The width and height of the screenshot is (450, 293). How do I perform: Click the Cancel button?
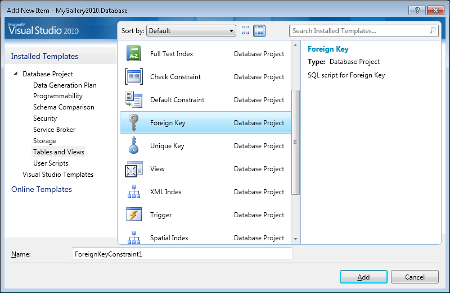(x=415, y=277)
